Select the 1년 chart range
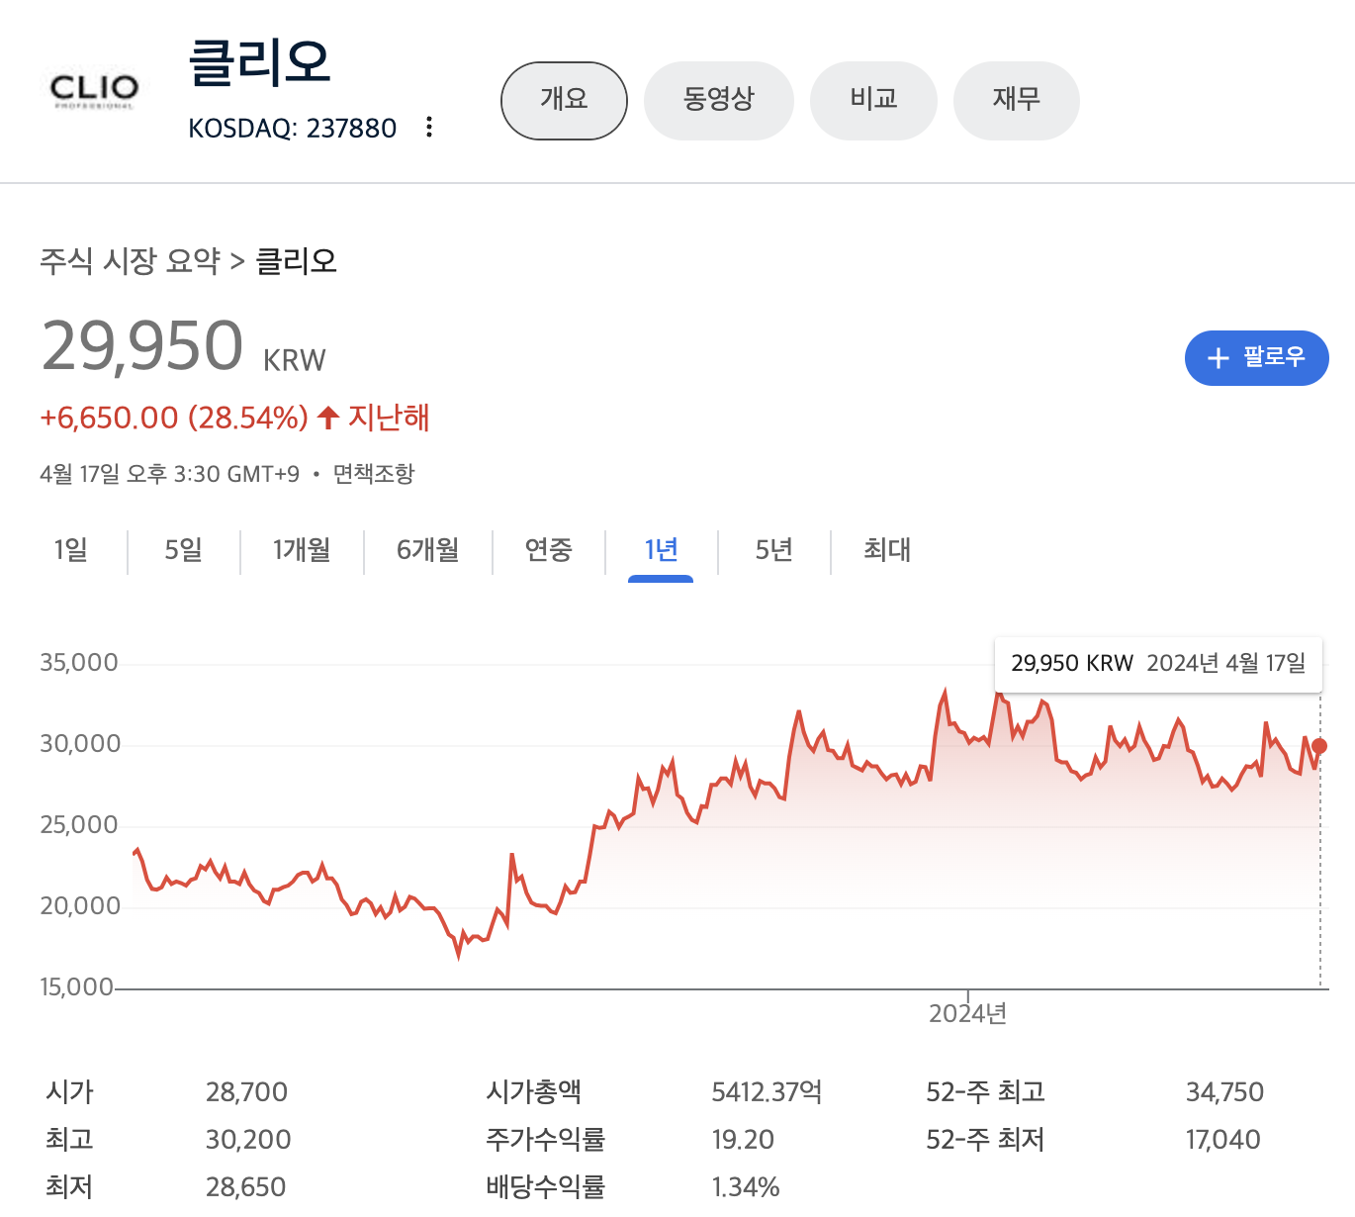1355x1217 pixels. pyautogui.click(x=661, y=550)
